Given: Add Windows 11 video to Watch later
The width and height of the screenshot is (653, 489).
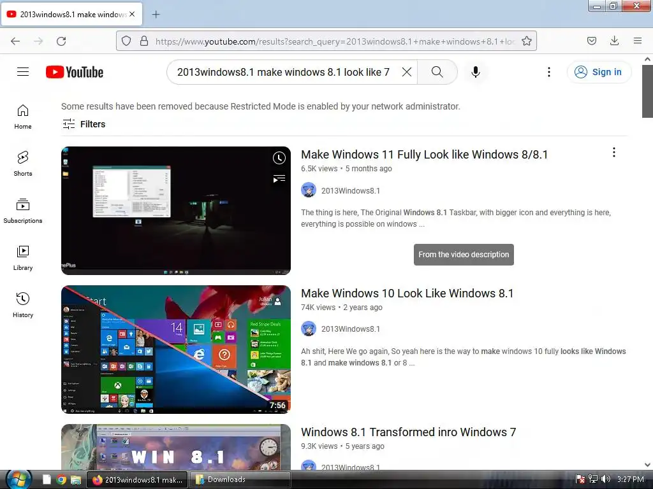Looking at the screenshot, I should tap(279, 158).
